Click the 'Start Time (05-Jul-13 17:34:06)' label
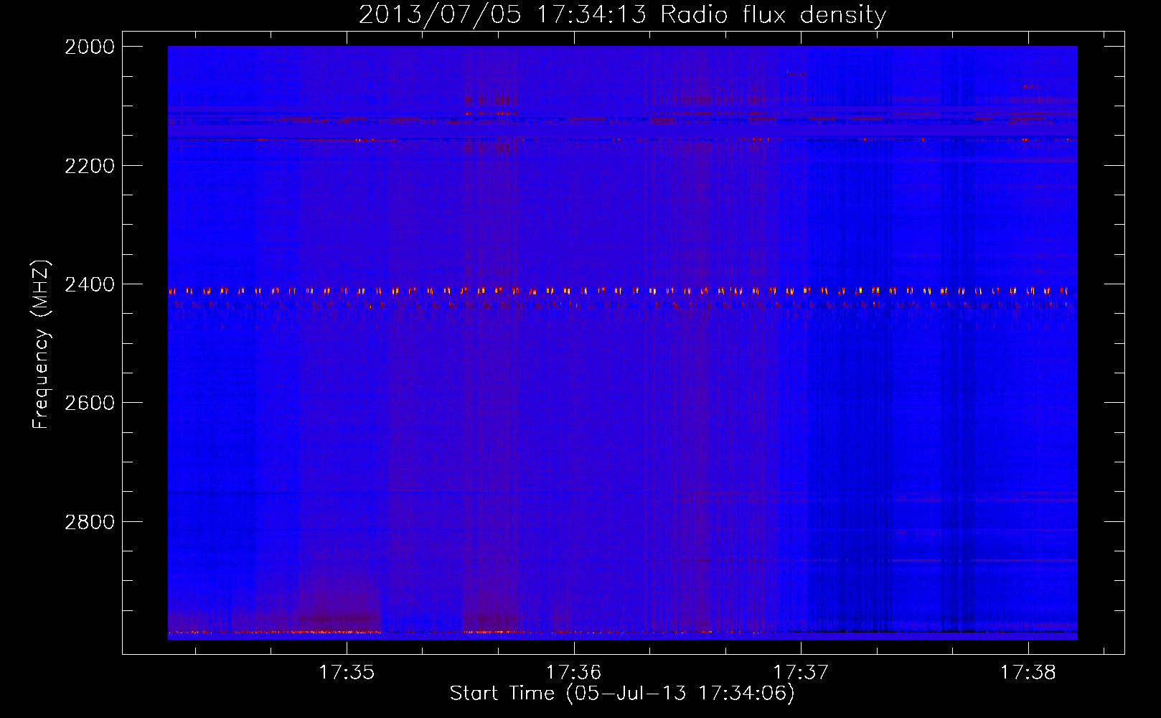This screenshot has width=1161, height=718. [x=622, y=694]
